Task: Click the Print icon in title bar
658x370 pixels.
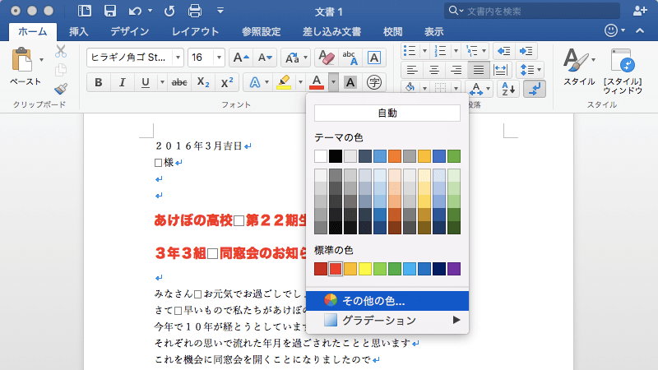Action: (x=195, y=11)
